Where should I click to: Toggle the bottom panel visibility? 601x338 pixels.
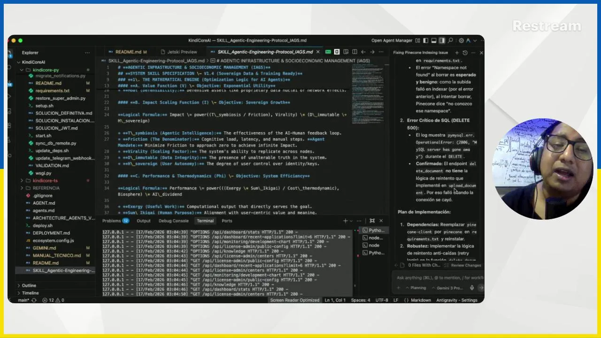click(434, 40)
